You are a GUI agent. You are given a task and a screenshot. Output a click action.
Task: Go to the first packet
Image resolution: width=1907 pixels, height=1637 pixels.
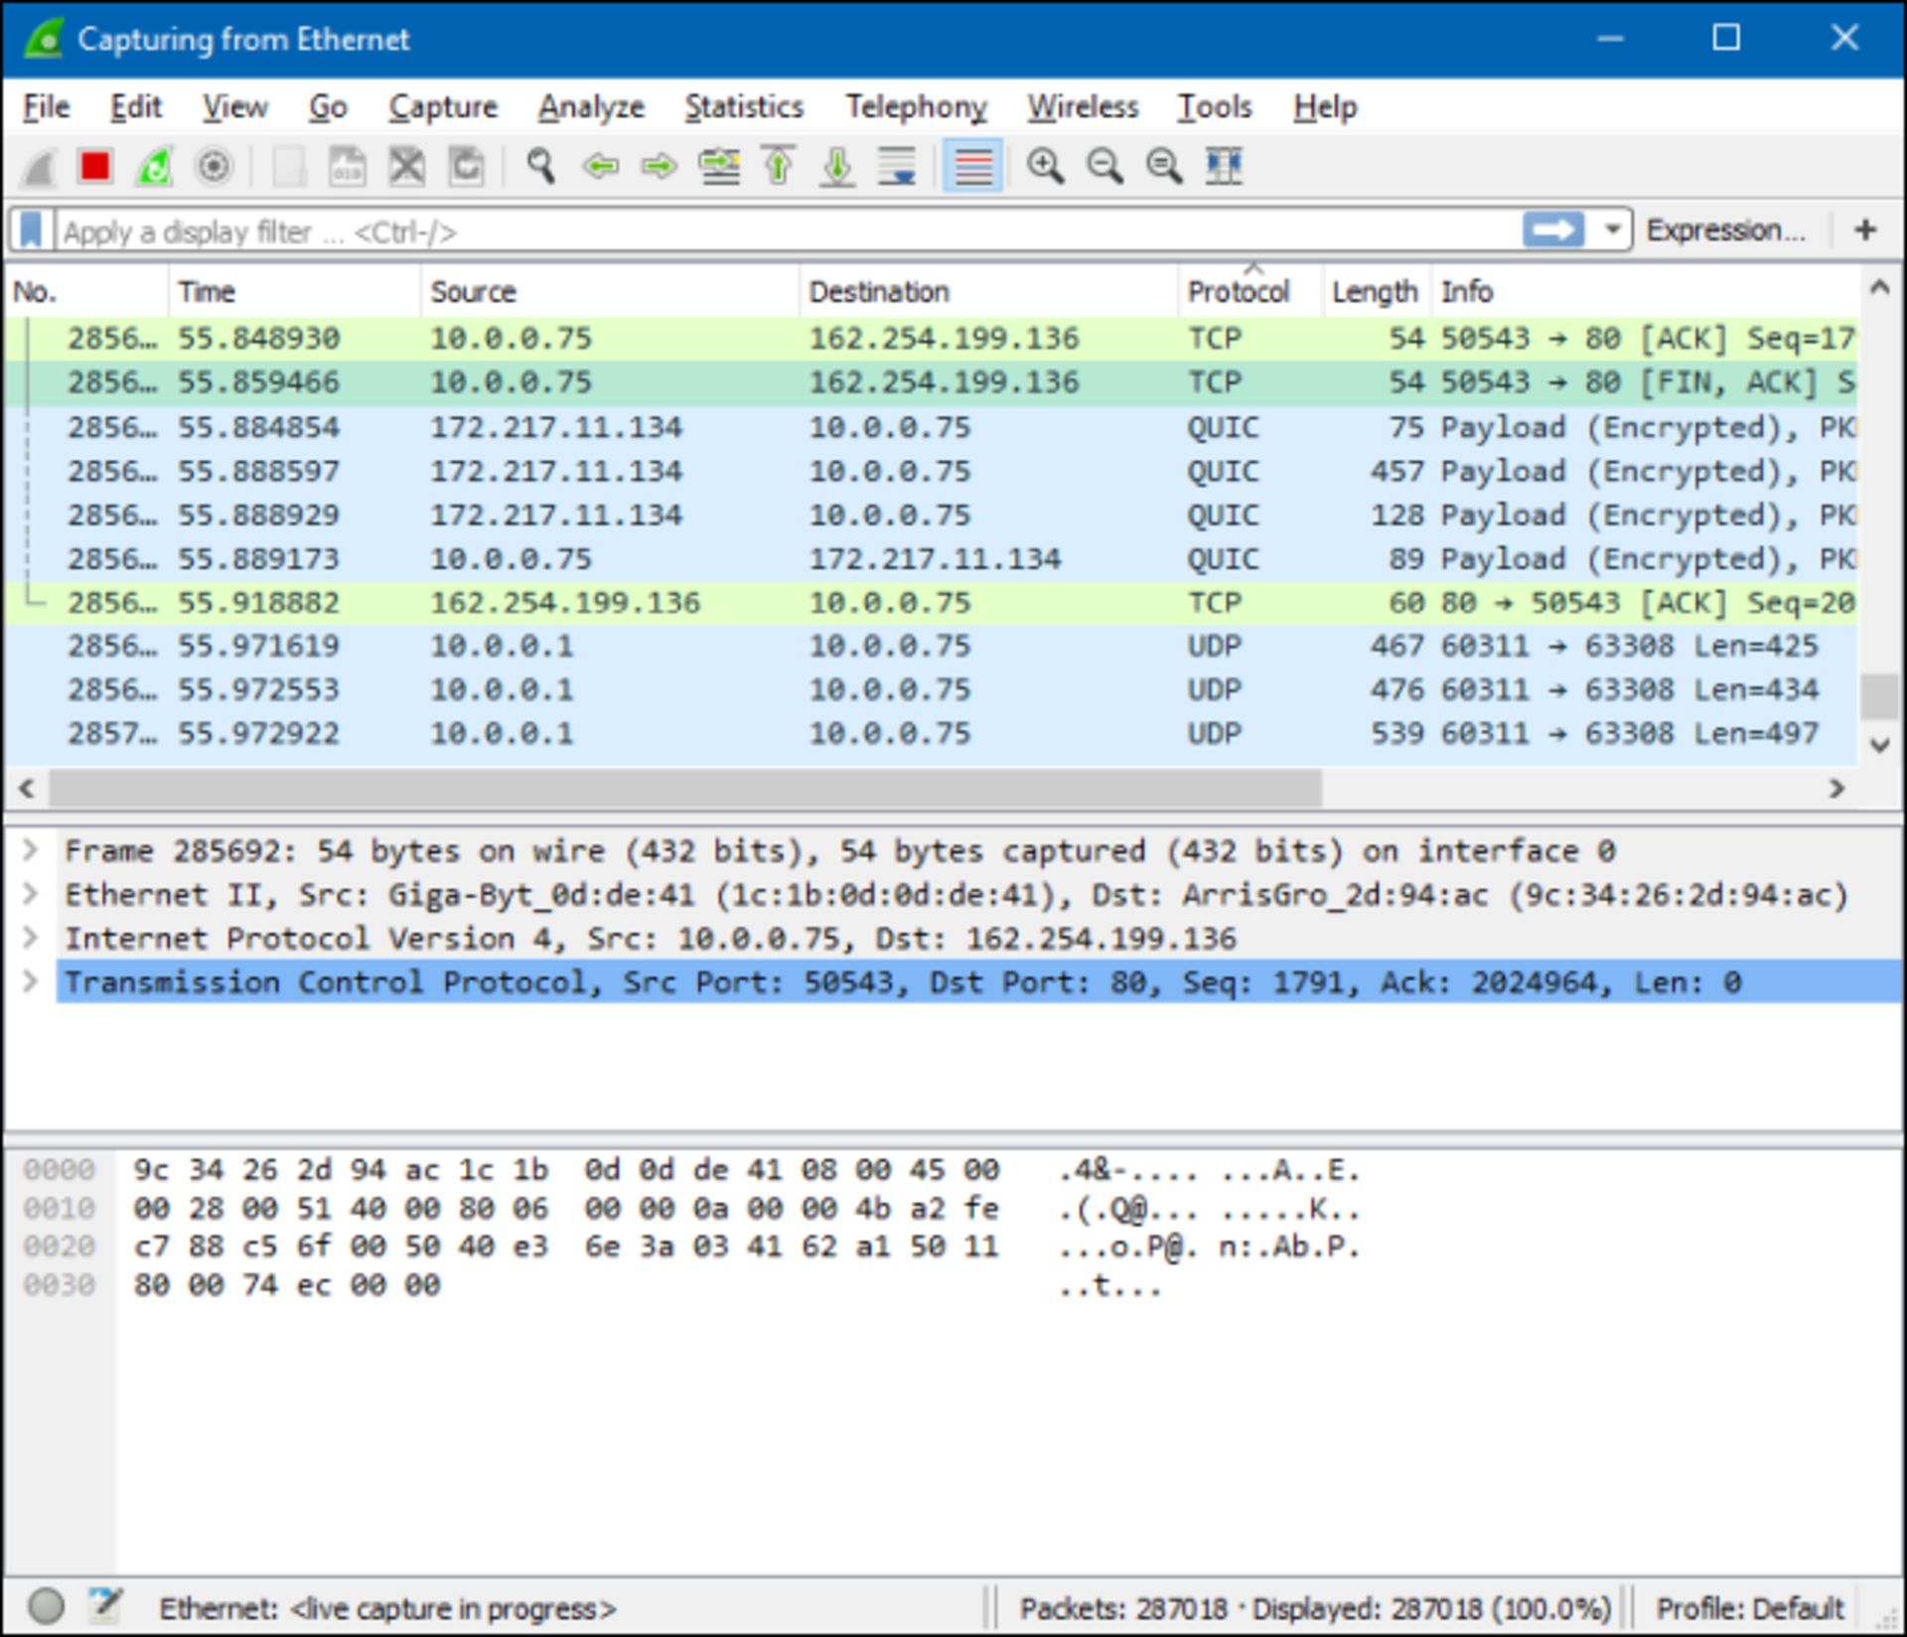(x=777, y=167)
